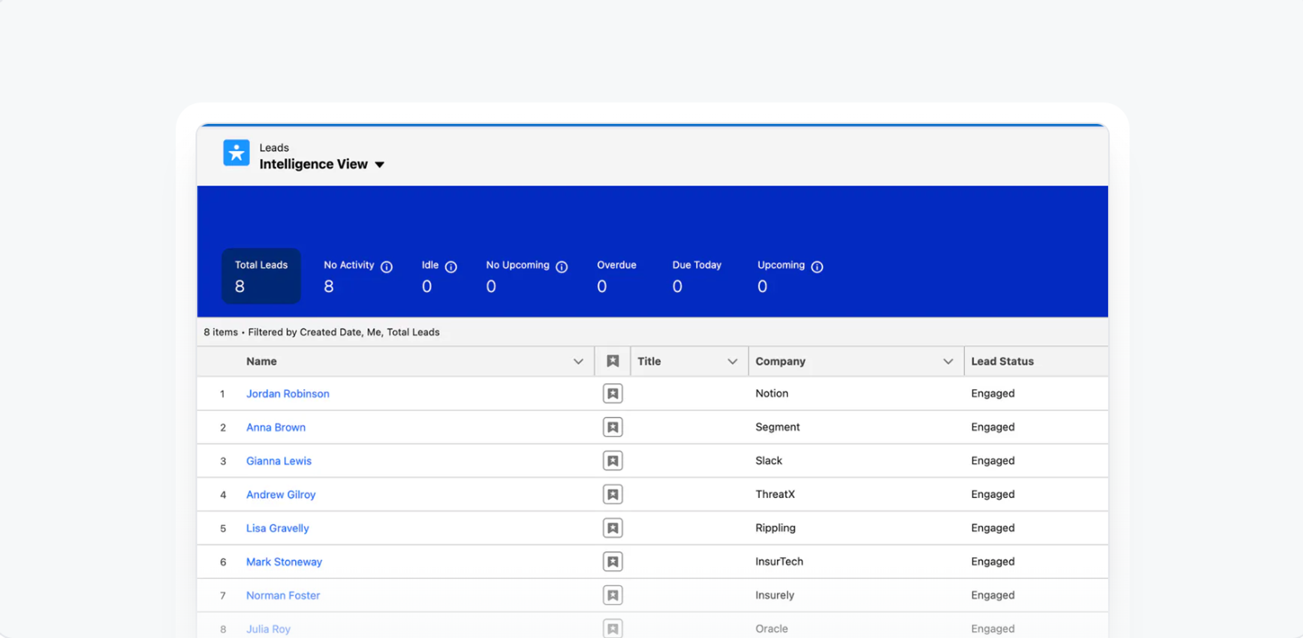The width and height of the screenshot is (1303, 638).
Task: Click the Segment company cell
Action: point(777,428)
